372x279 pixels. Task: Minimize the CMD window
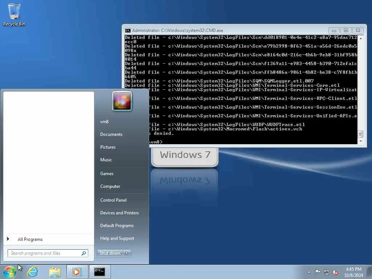coord(334,31)
